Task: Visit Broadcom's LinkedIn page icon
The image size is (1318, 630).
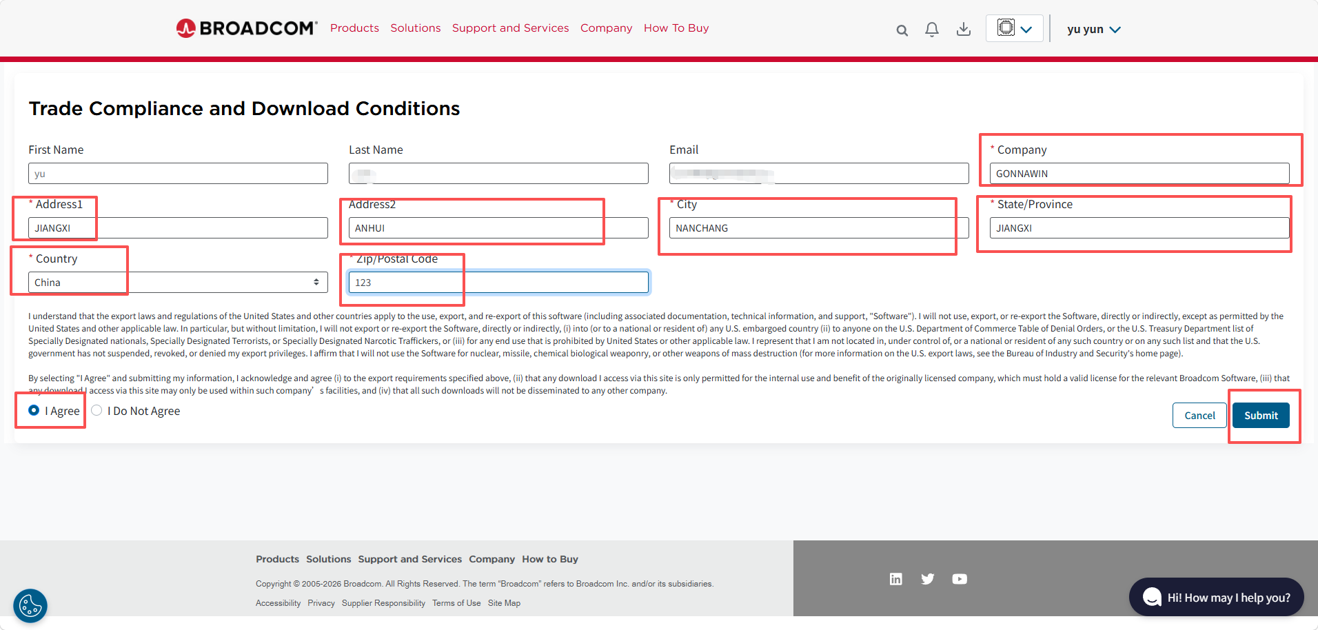Action: (x=895, y=579)
